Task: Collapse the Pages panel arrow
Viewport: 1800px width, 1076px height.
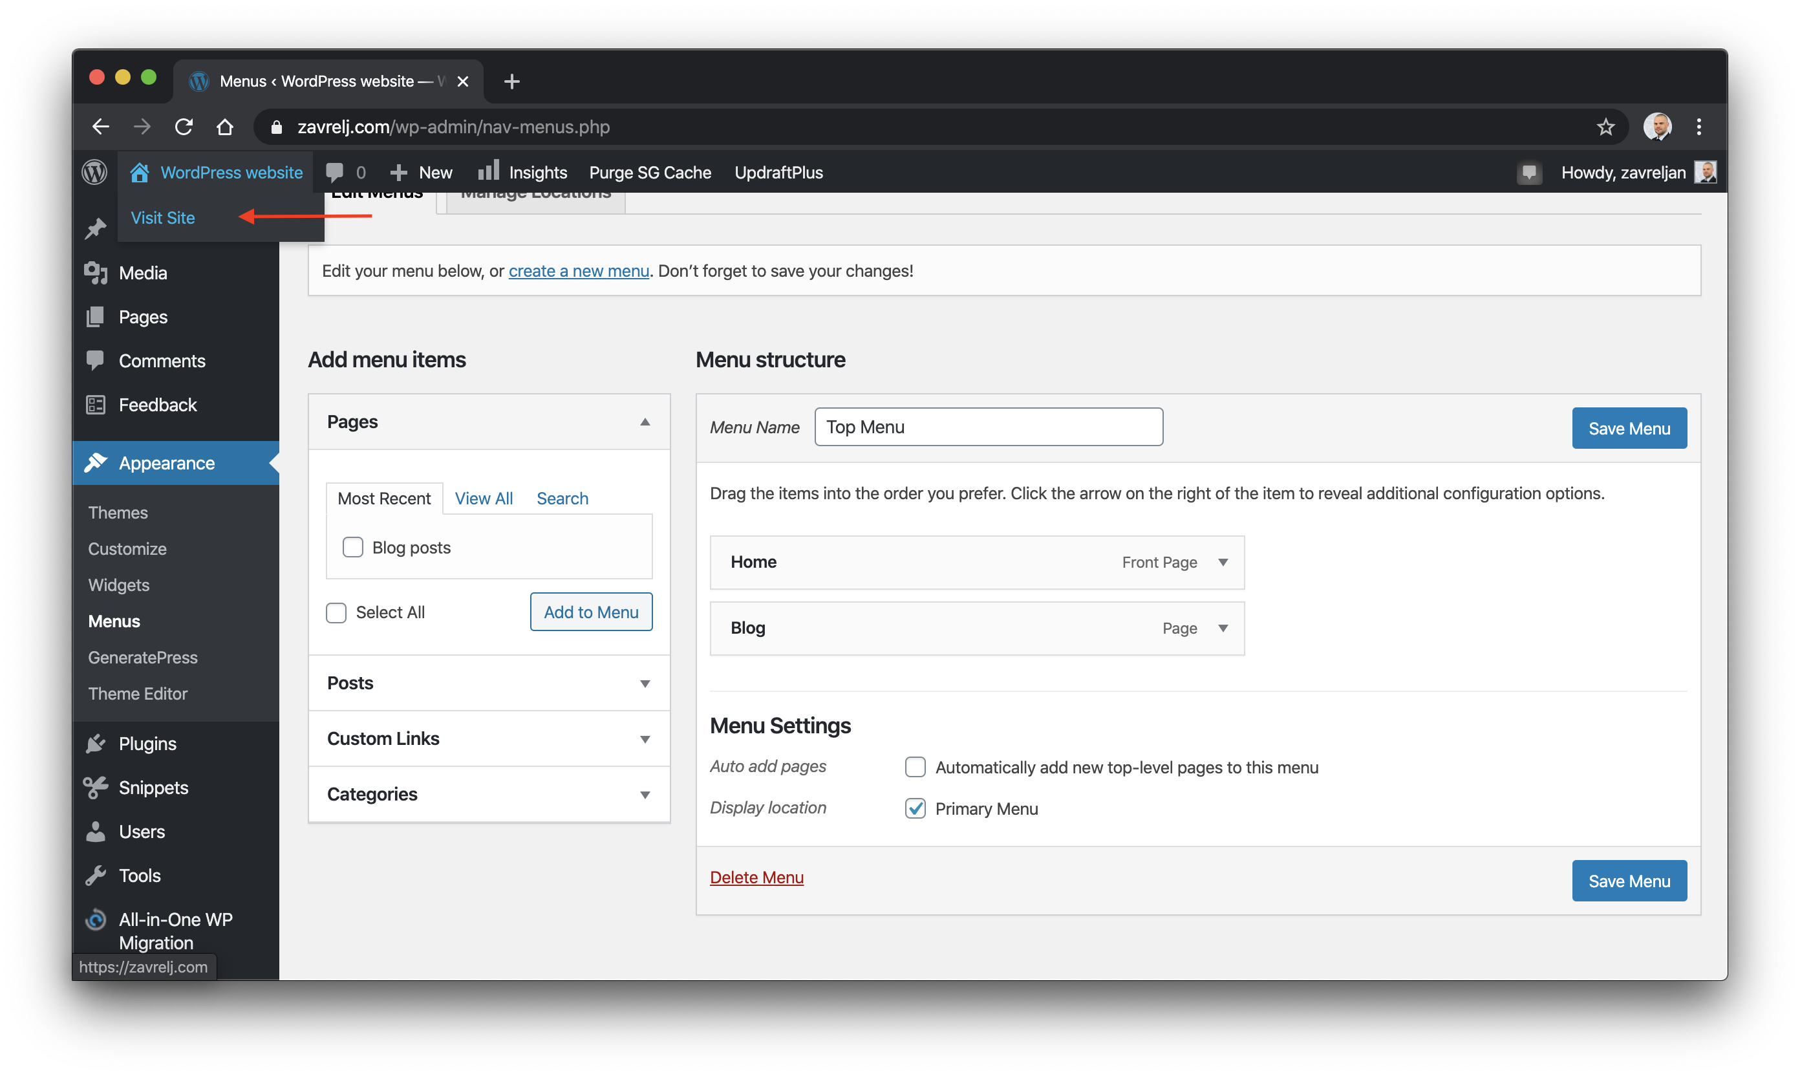Action: coord(645,421)
